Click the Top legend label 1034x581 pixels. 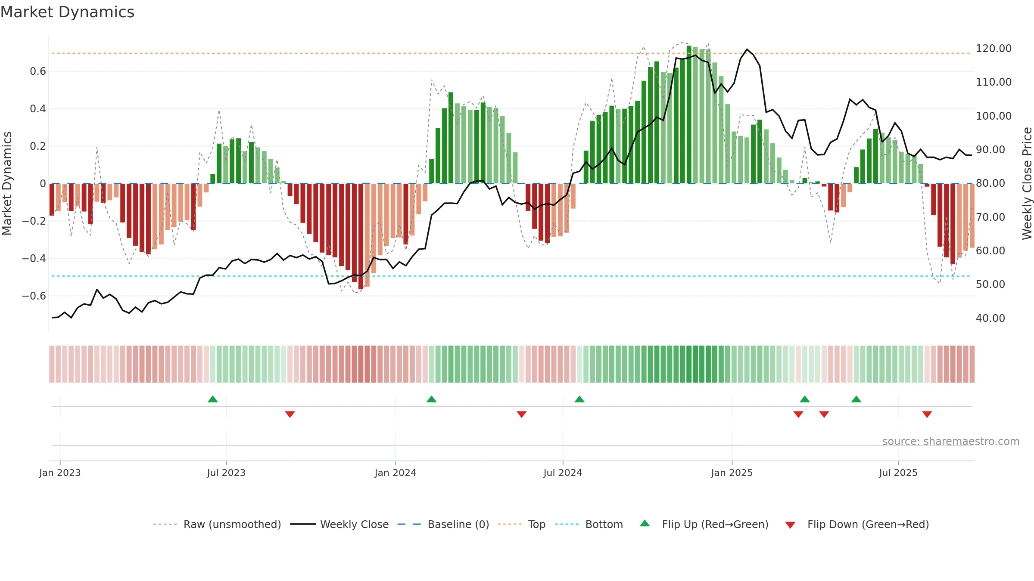click(537, 524)
